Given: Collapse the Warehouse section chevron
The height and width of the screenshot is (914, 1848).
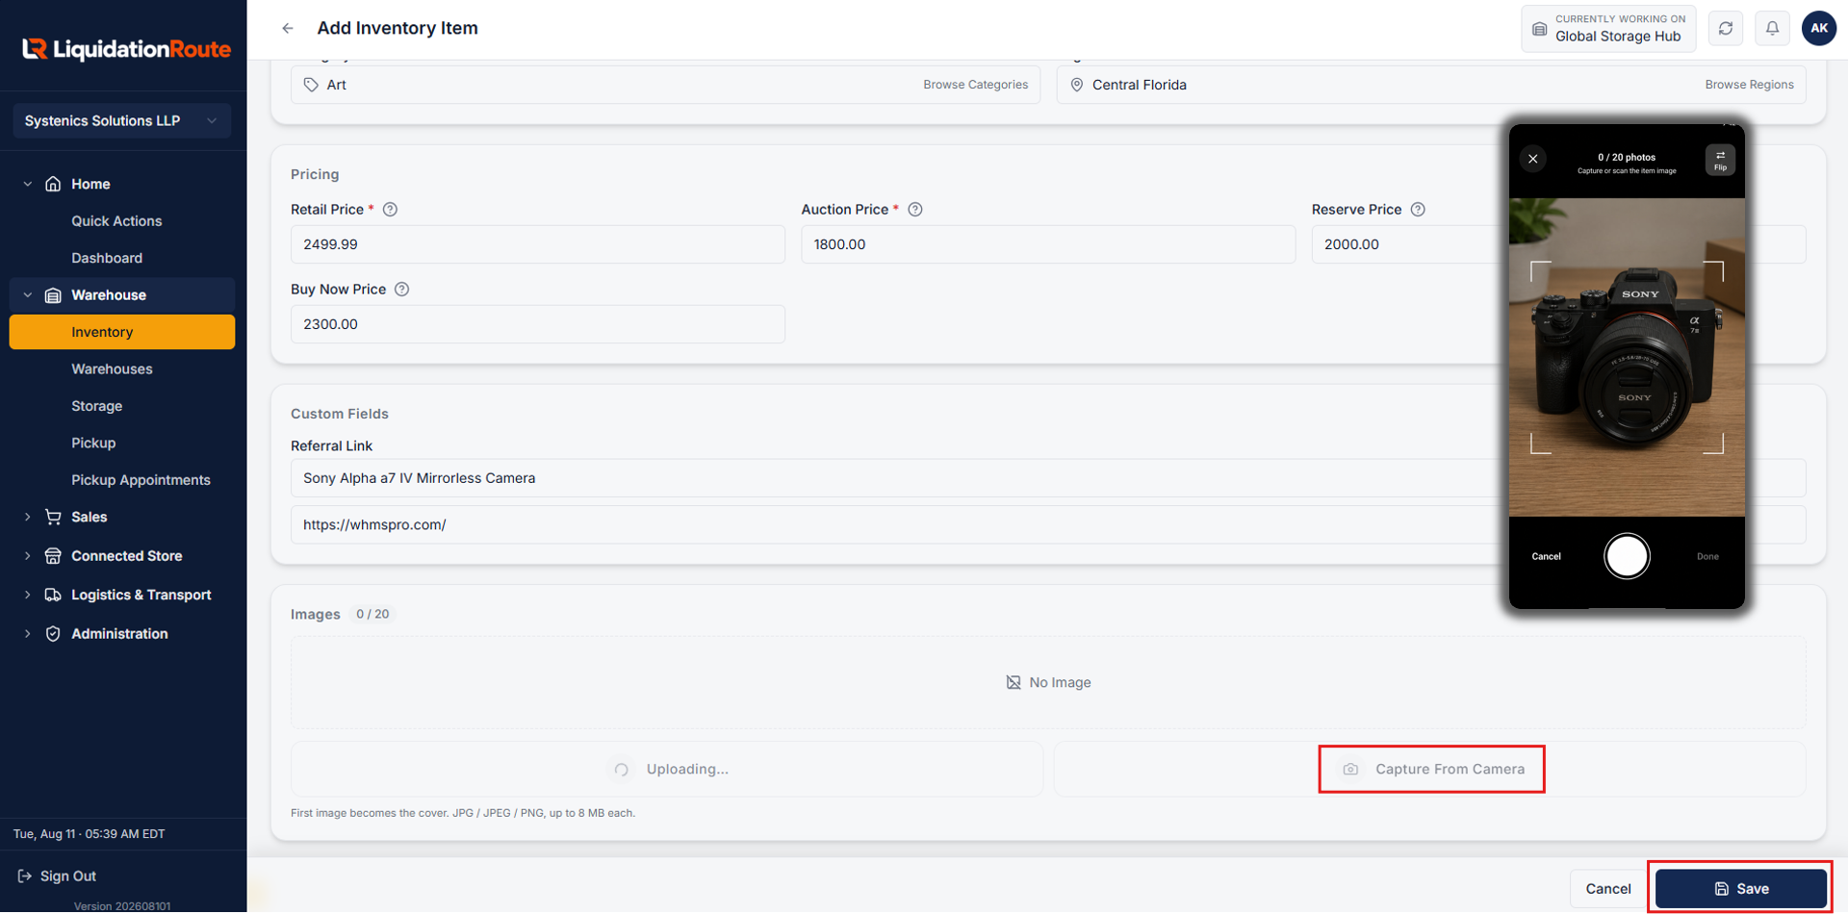Looking at the screenshot, I should (x=28, y=295).
